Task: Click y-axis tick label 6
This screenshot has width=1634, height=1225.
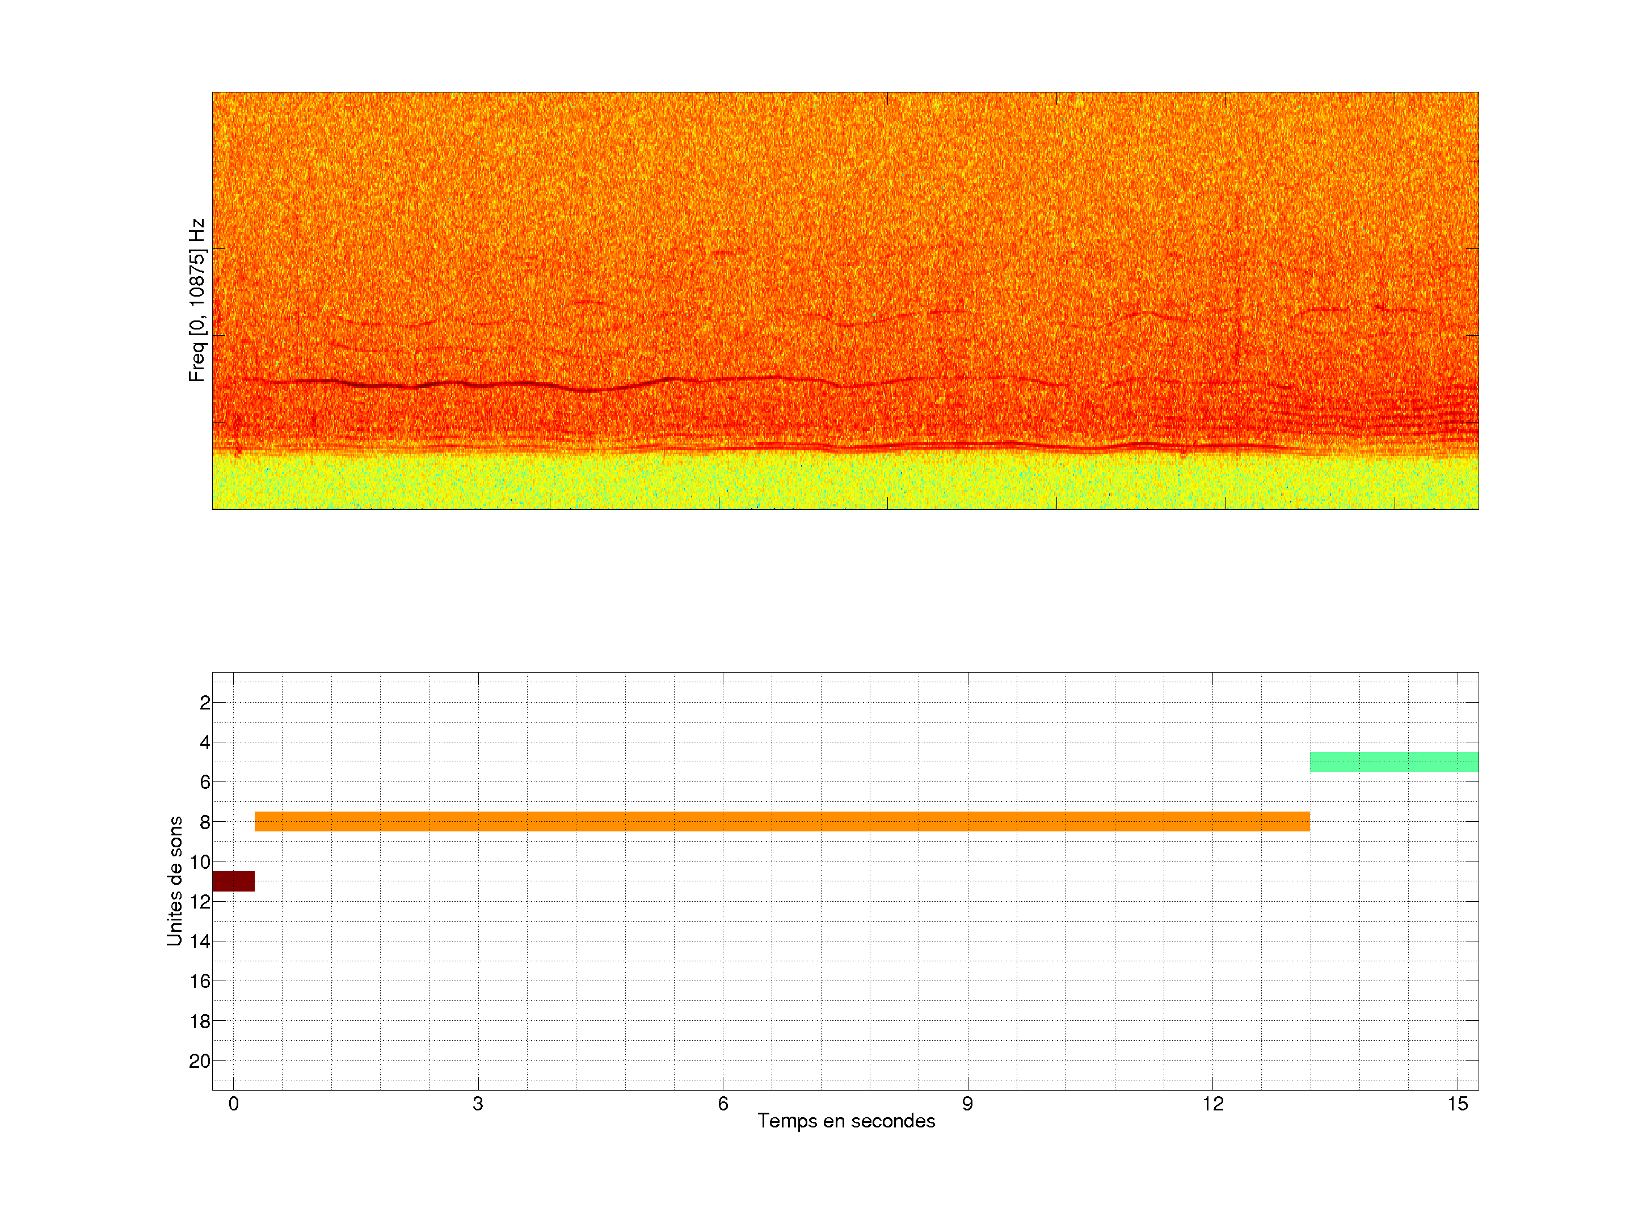Action: 205,782
